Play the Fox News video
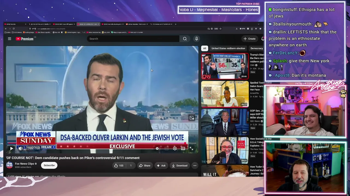The image size is (350, 196). [x=11, y=149]
